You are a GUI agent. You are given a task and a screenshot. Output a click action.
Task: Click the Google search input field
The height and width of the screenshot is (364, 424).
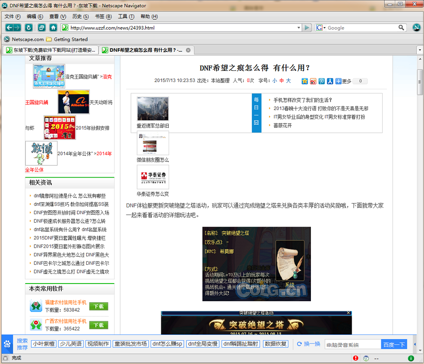tap(362, 28)
